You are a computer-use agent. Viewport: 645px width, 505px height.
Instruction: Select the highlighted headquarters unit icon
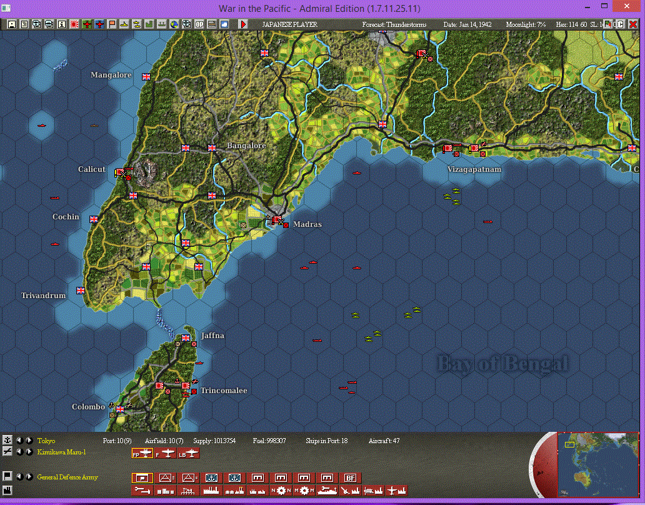click(x=142, y=478)
